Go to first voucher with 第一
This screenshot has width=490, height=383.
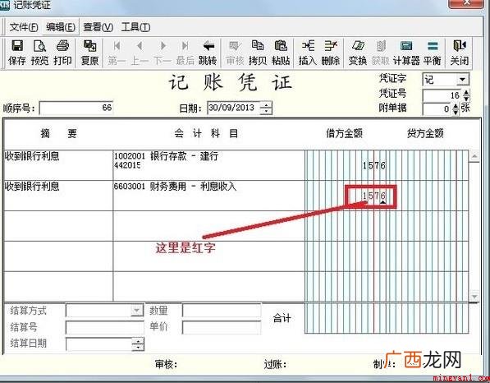(x=117, y=53)
